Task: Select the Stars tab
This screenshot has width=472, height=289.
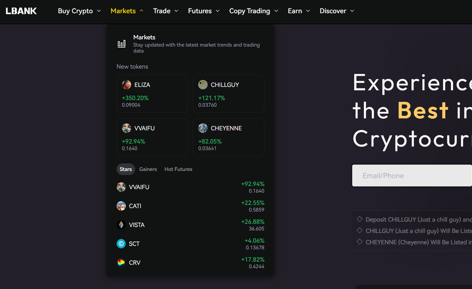Action: point(125,169)
